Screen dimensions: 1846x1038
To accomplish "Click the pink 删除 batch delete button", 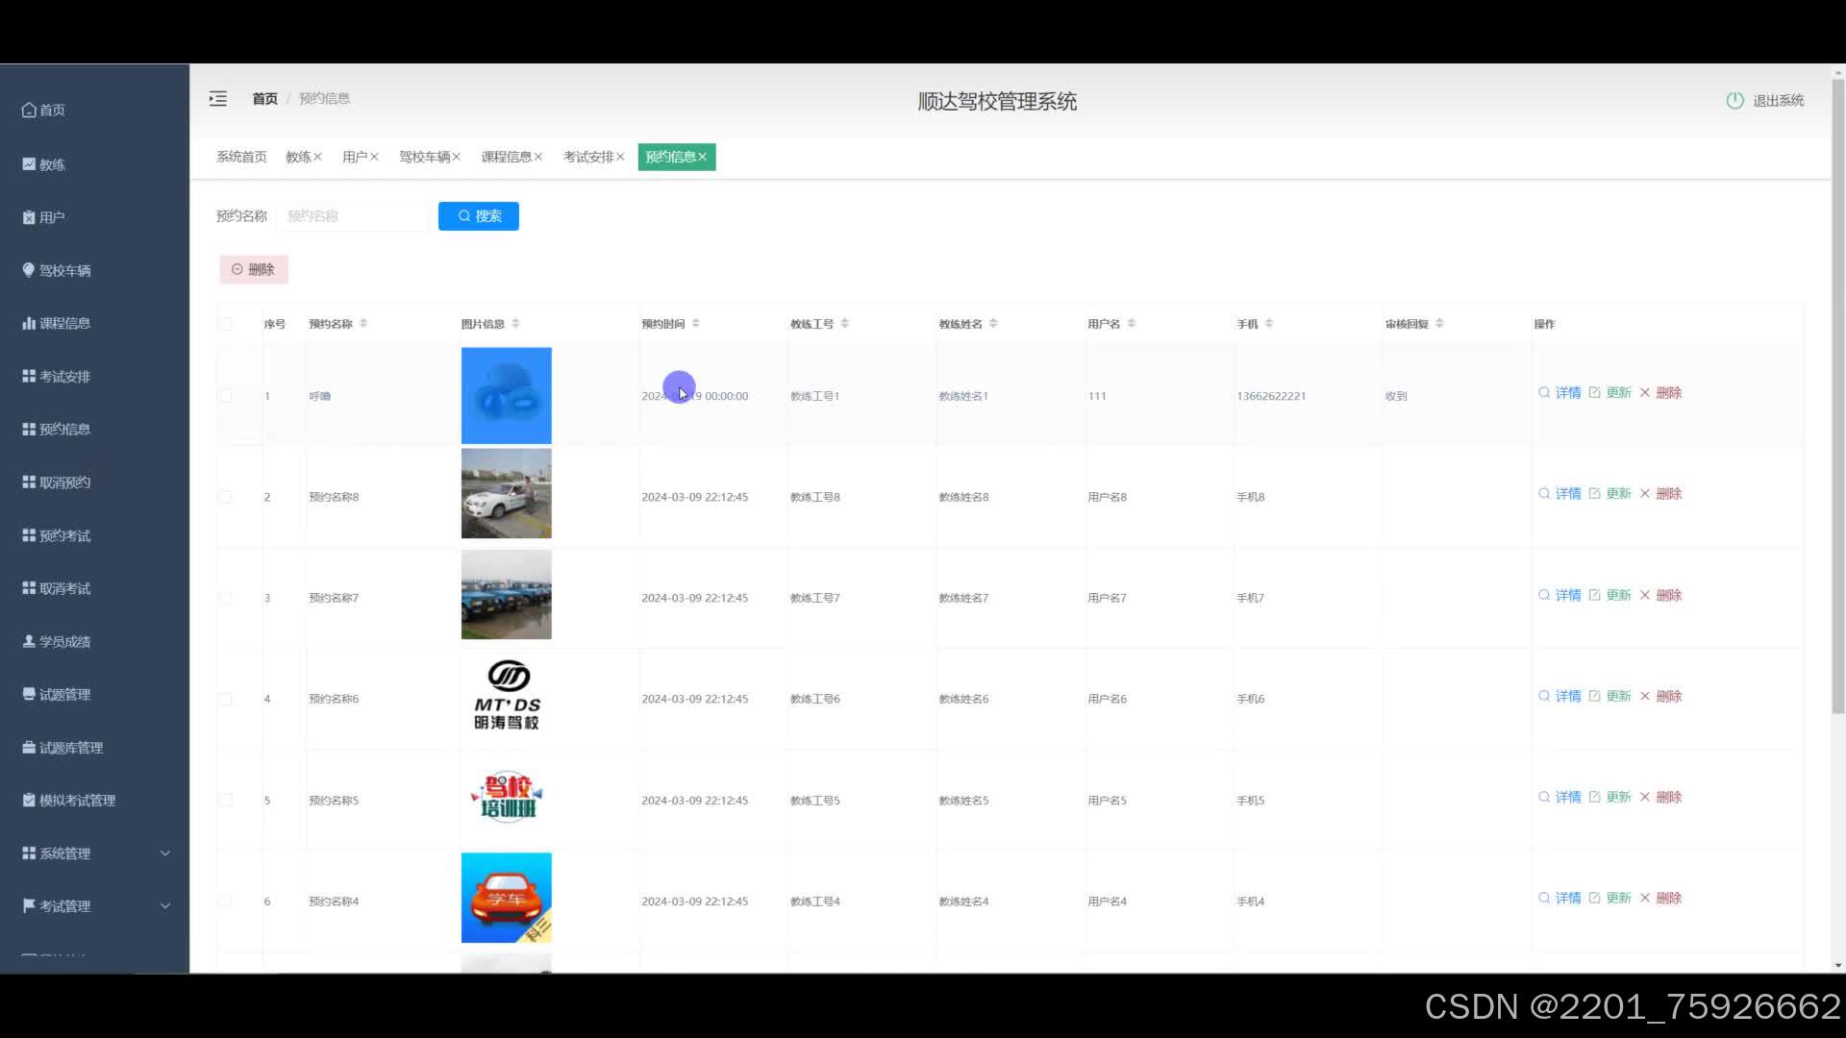I will click(x=254, y=270).
